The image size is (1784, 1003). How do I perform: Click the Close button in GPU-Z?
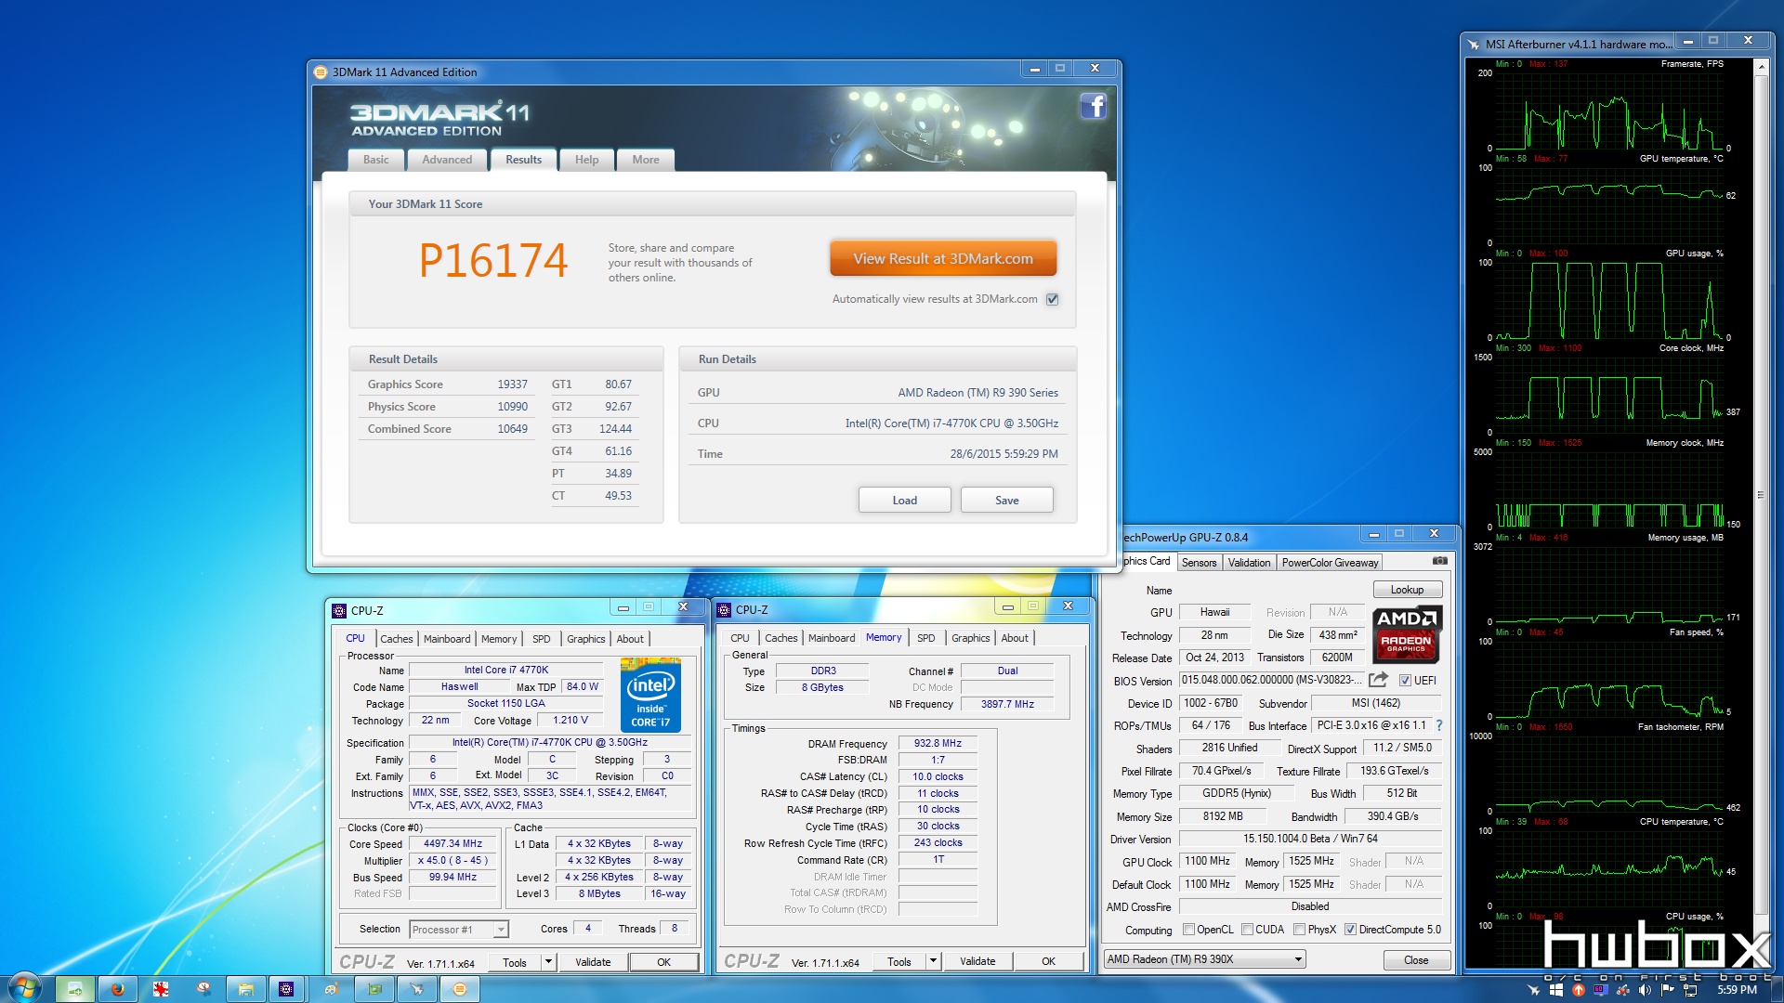(x=1416, y=960)
